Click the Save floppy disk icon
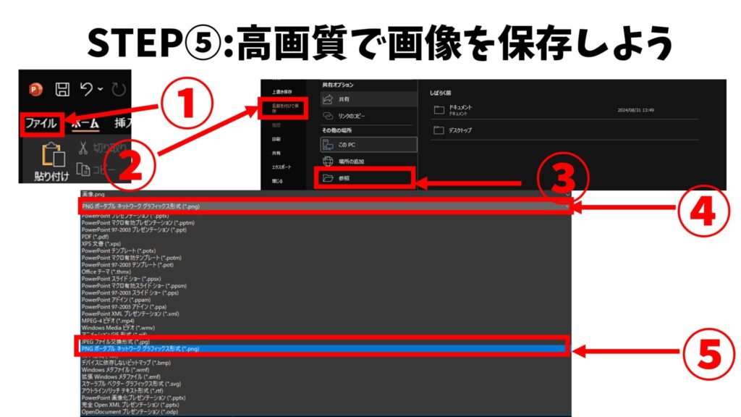 (x=62, y=90)
